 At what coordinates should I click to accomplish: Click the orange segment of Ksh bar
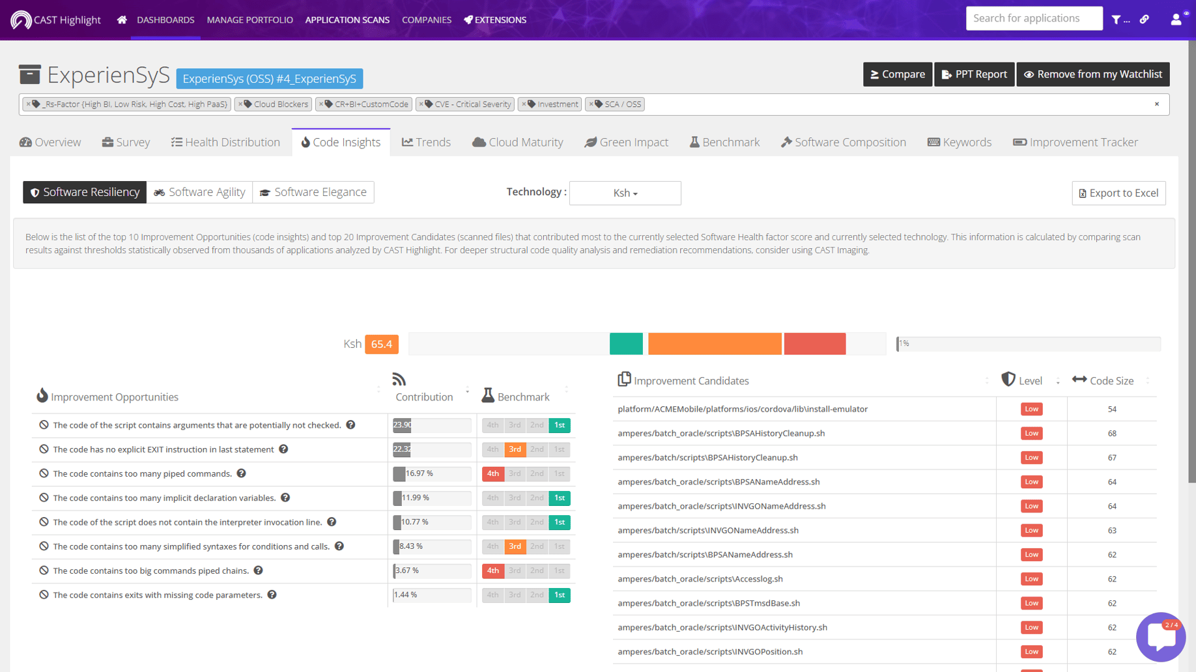(714, 344)
